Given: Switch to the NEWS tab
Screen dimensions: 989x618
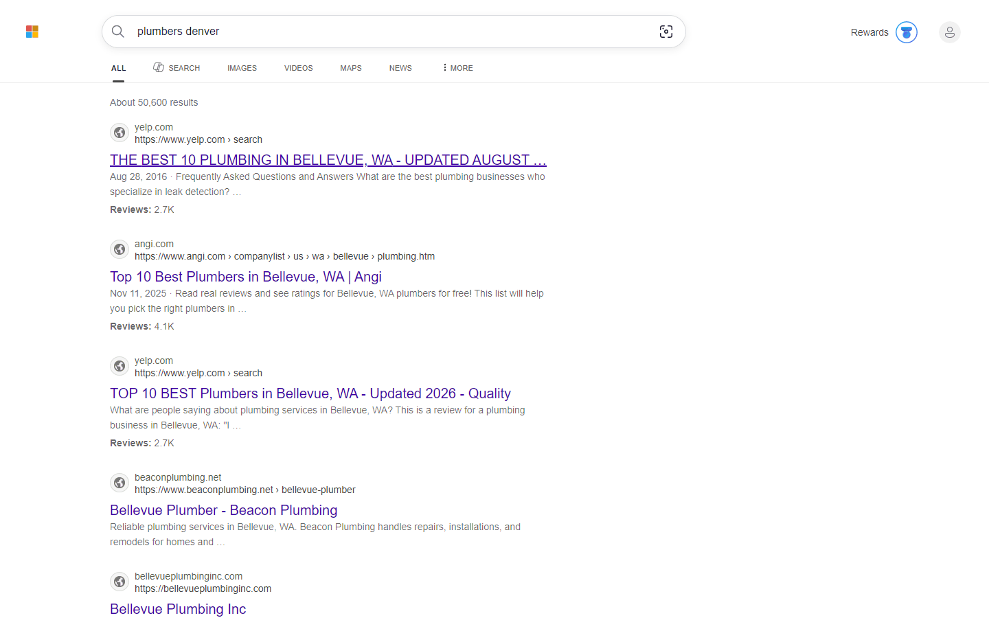Looking at the screenshot, I should coord(400,68).
